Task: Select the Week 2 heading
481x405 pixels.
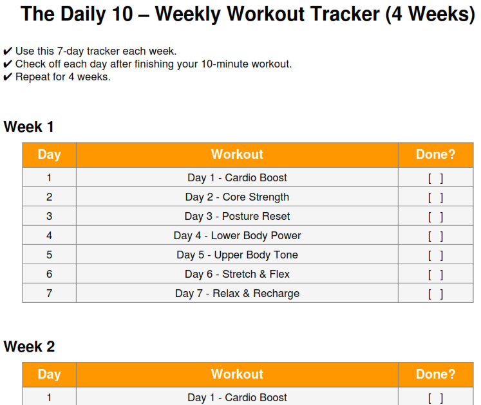Action: [29, 346]
